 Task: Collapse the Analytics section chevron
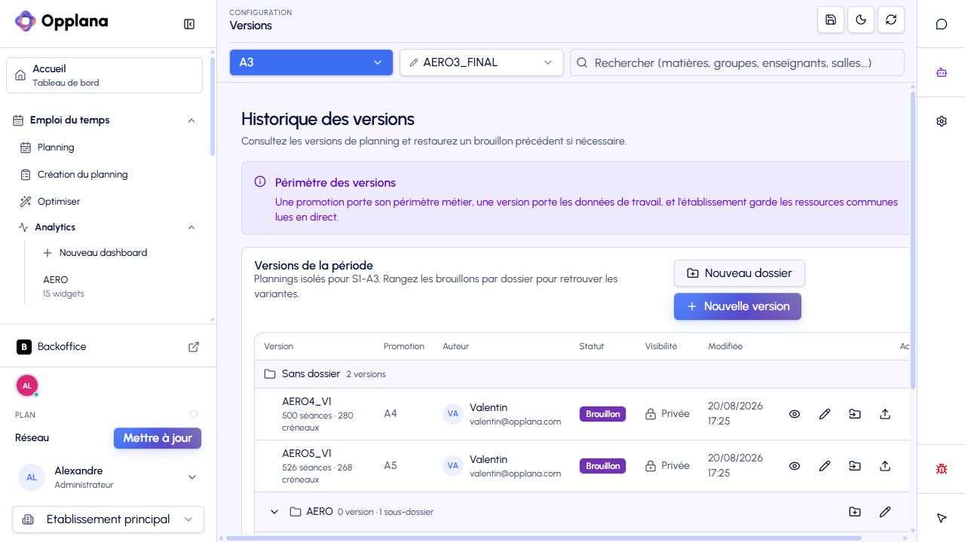point(191,227)
